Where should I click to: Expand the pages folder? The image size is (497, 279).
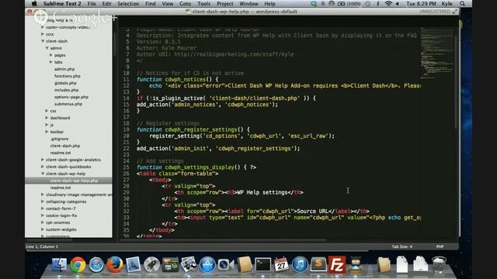point(51,55)
